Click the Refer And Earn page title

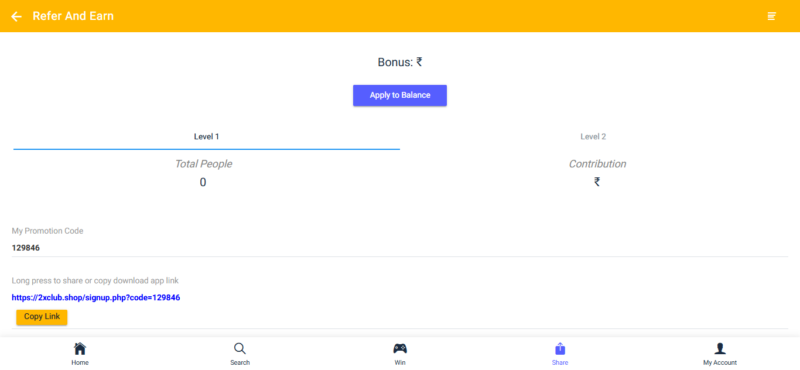point(73,16)
